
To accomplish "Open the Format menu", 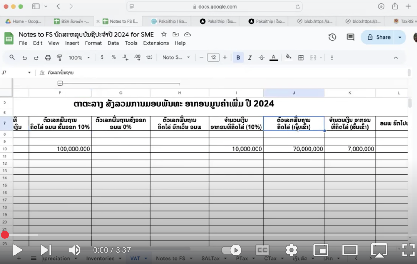I will [x=93, y=43].
